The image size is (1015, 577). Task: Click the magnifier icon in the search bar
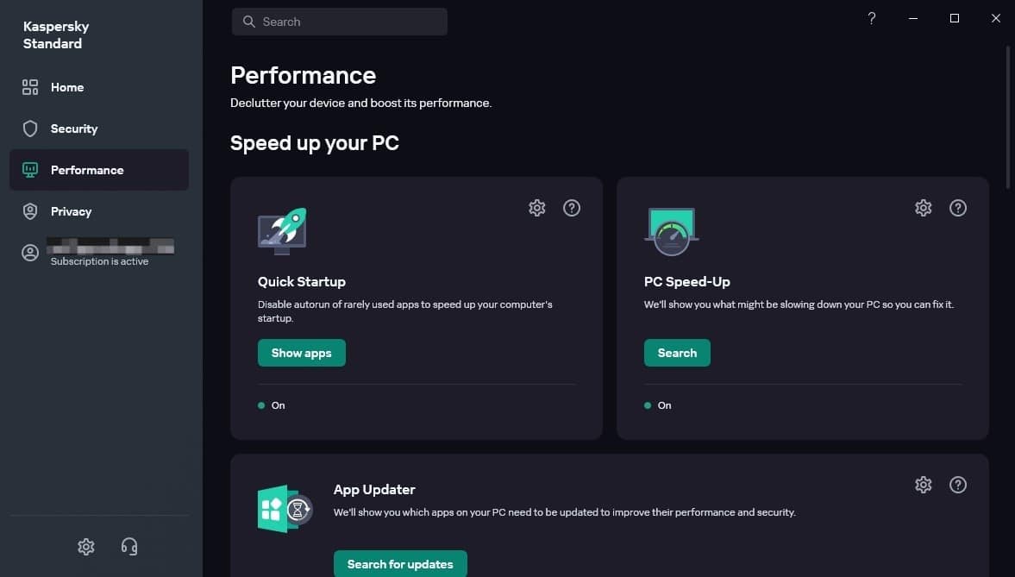249,22
